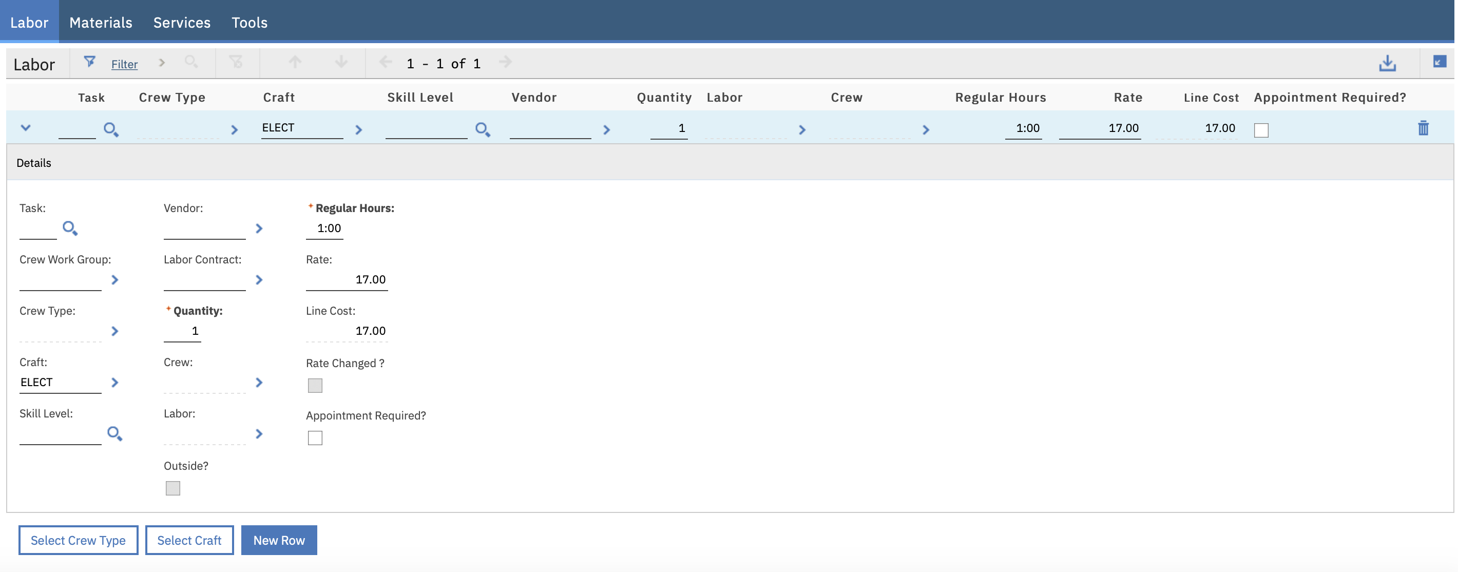The image size is (1458, 572).
Task: Click the New Row button
Action: coord(279,540)
